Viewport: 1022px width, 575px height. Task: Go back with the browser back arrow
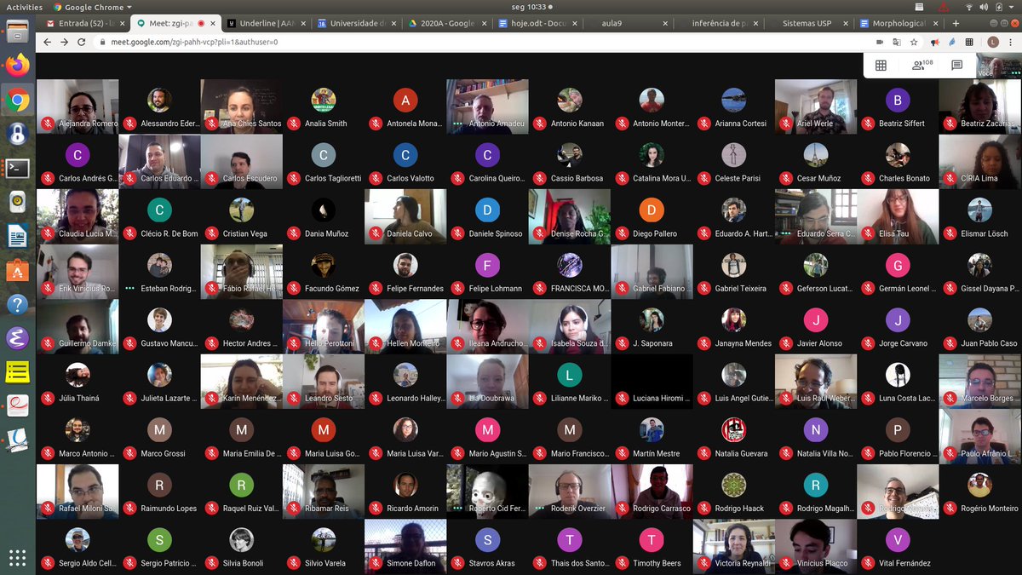(47, 42)
